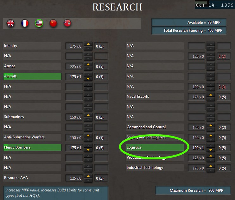
Task: Select the United Kingdom flag icon
Action: 10,23
